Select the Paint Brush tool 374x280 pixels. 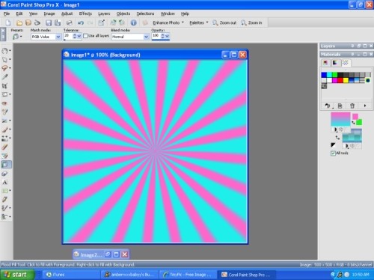point(4,130)
